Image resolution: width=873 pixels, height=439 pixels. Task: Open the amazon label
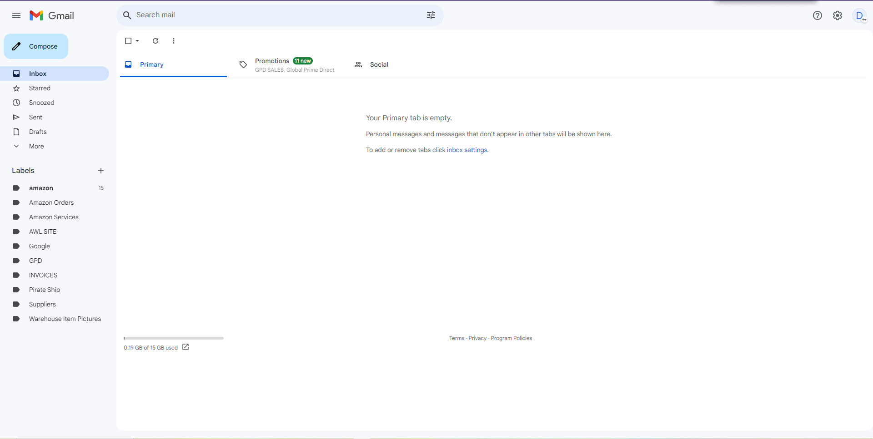55,188
